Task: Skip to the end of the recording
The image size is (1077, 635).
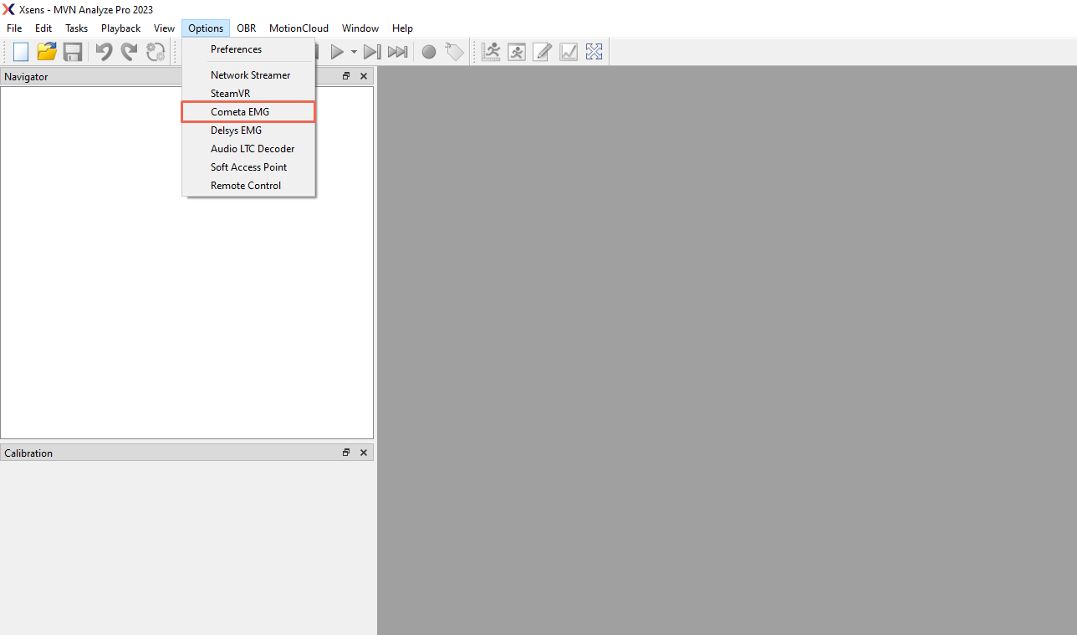Action: [398, 52]
